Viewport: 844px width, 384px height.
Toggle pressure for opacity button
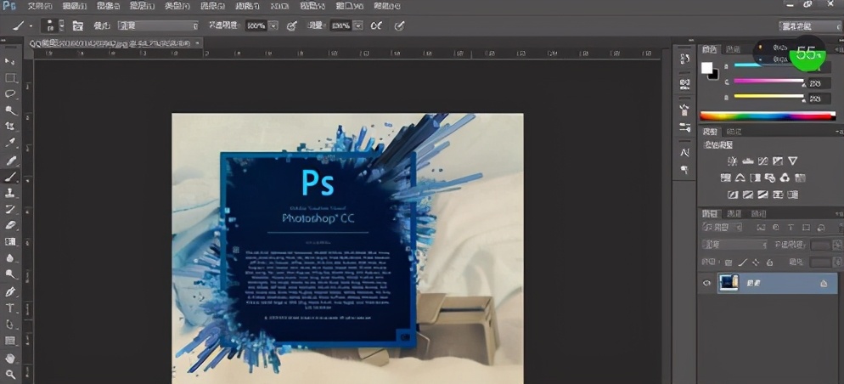pyautogui.click(x=291, y=25)
